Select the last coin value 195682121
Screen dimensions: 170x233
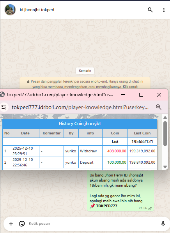click(x=142, y=141)
